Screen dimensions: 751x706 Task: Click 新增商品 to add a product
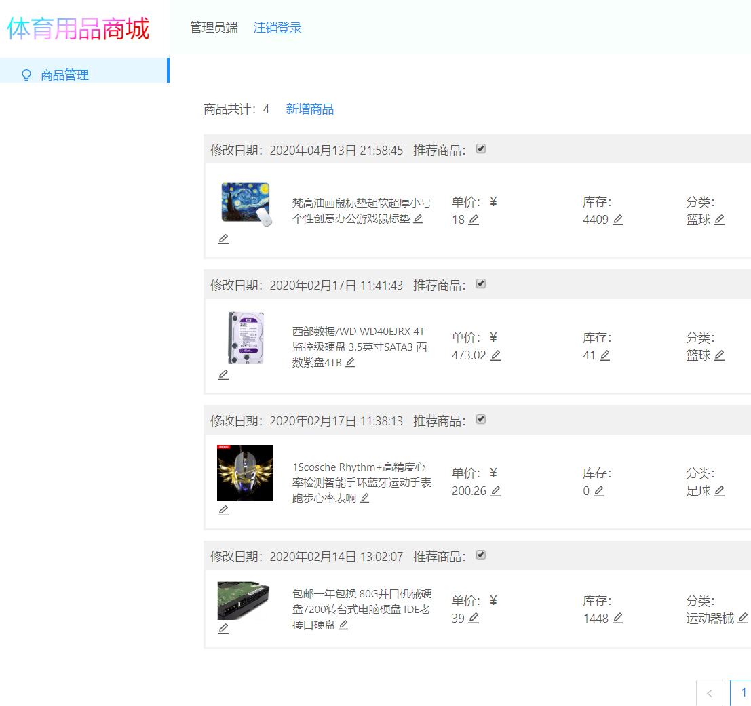coord(310,109)
